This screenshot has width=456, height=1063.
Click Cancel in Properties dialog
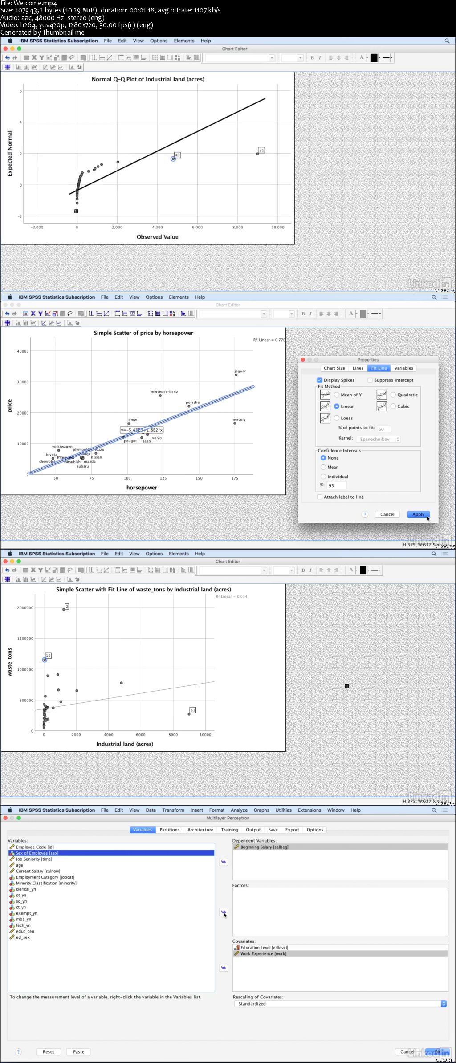click(x=387, y=514)
